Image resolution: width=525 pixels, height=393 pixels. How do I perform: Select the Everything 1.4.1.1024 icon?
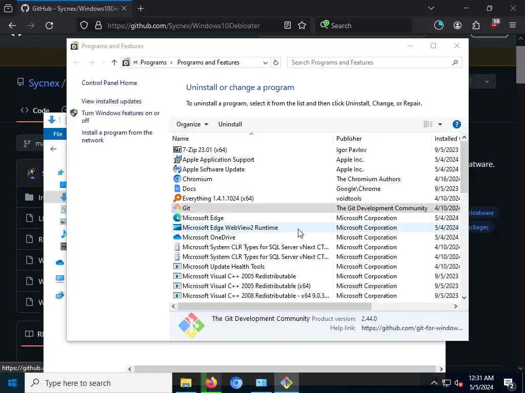177,198
